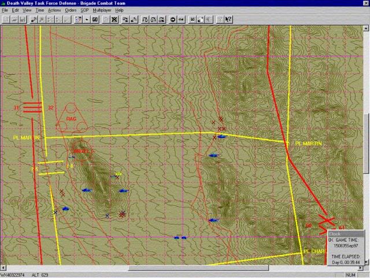Viewport: 370px width, 278px height.
Task: Expand the Multiplayer menu
Action: click(x=102, y=10)
